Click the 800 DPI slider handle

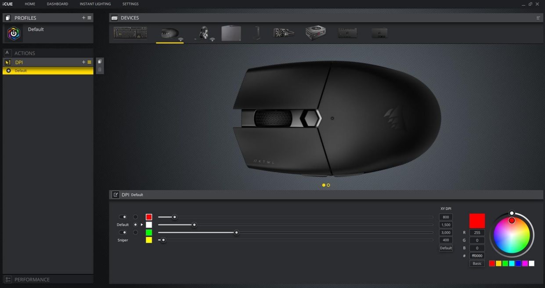[174, 217]
